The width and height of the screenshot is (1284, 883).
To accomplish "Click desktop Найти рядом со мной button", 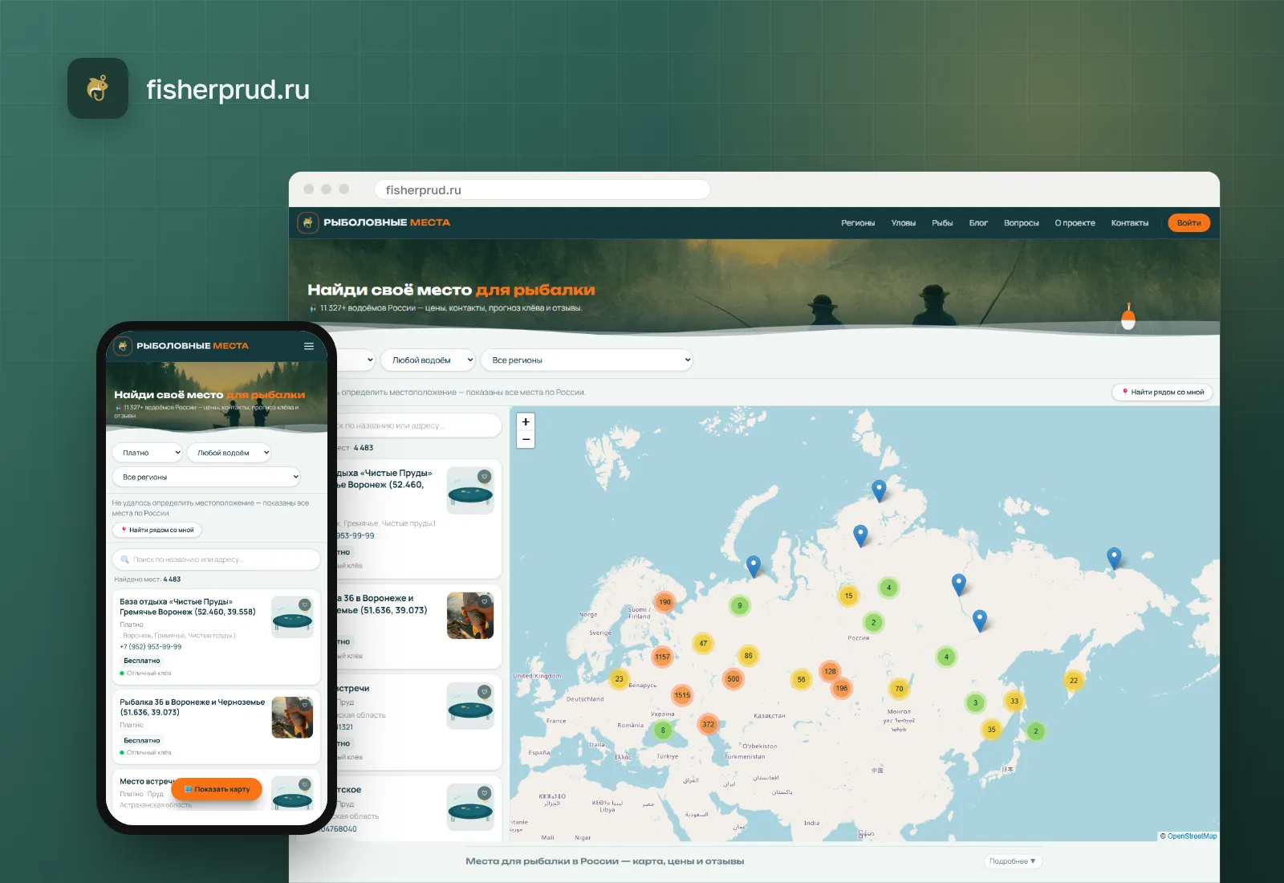I will pyautogui.click(x=1162, y=393).
